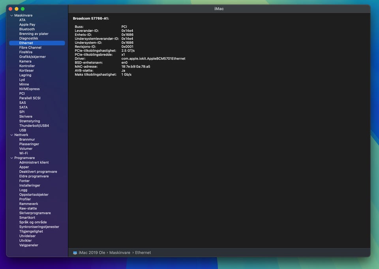Open the FireWire entry
Screen dimensions: 379x269
(x=26, y=52)
